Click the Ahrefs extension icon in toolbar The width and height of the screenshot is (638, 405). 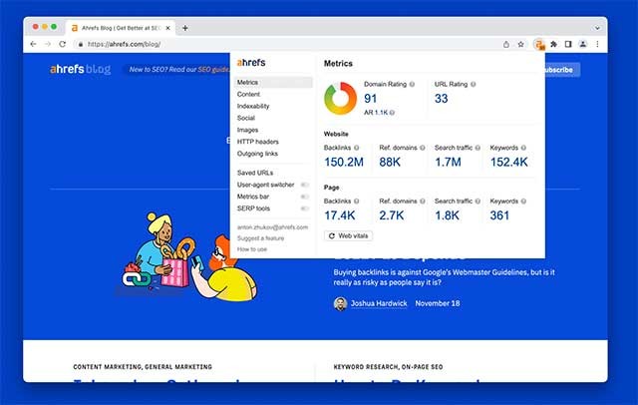pos(539,44)
